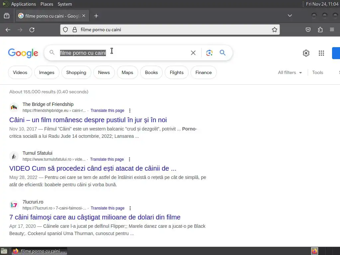
Task: Close the Google search browser tab
Action: click(x=84, y=16)
